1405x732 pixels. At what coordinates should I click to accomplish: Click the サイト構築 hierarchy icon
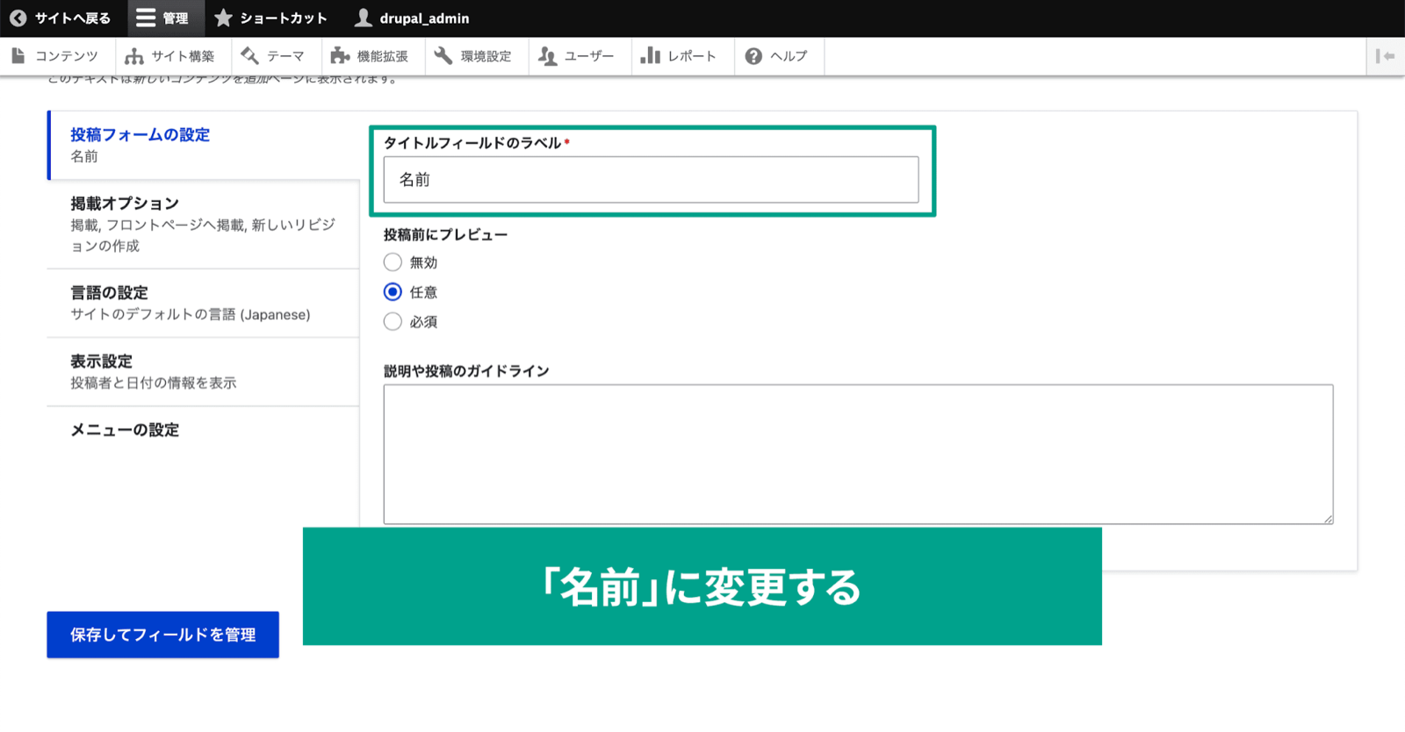coord(133,56)
